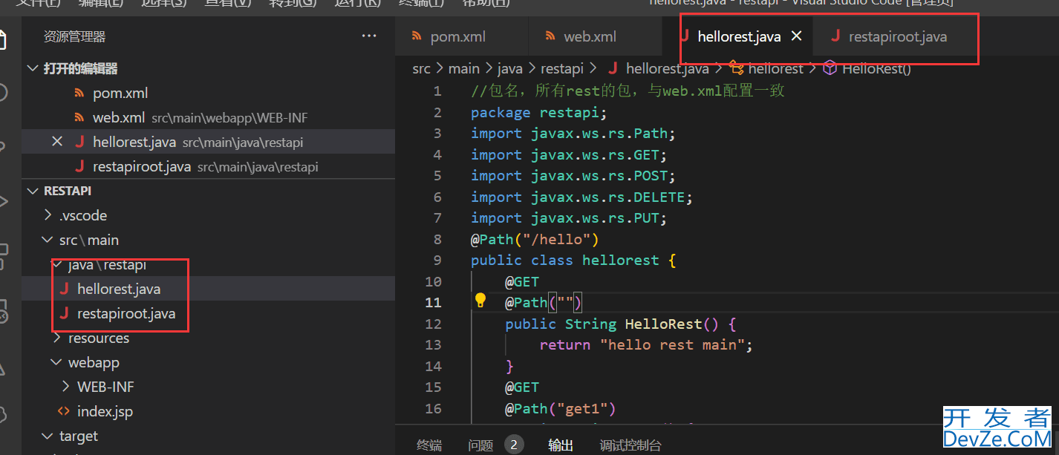Click line number 9 in the gutter
The width and height of the screenshot is (1059, 455).
coord(437,260)
